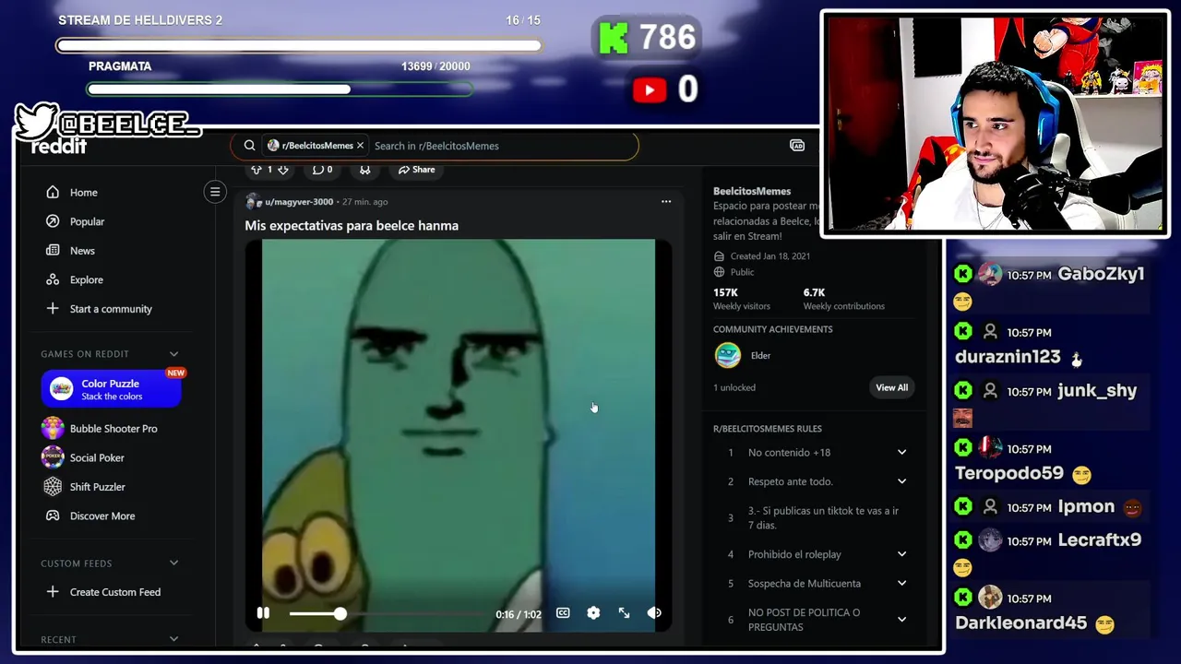Click u/magyver-3000's avatar
The image size is (1181, 664).
click(253, 202)
